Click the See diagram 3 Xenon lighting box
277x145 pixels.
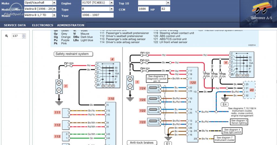(x=239, y=122)
